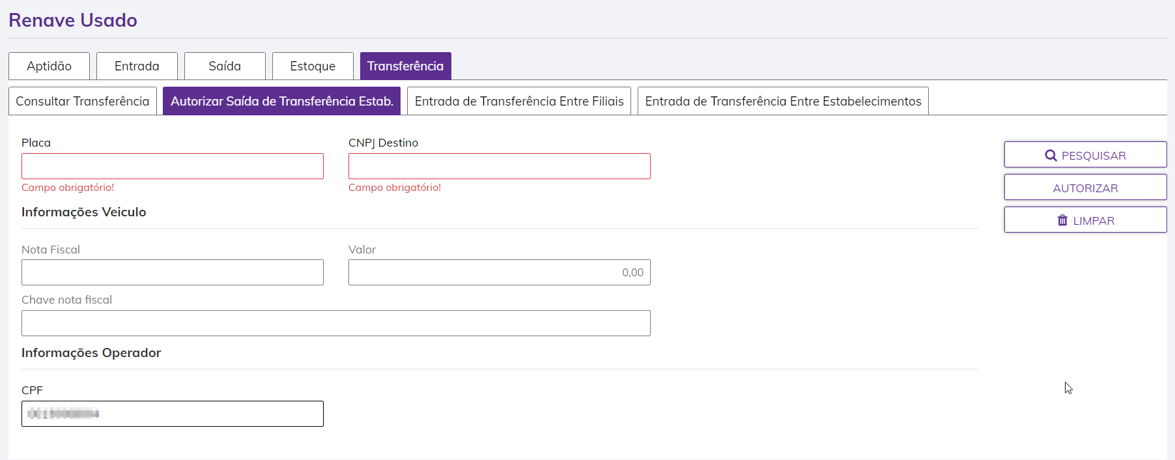
Task: Click the Chave nota fiscal field
Action: point(336,323)
